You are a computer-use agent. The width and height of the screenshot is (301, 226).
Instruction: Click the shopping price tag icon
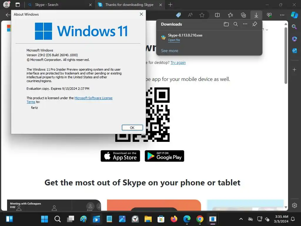pyautogui.click(x=178, y=15)
